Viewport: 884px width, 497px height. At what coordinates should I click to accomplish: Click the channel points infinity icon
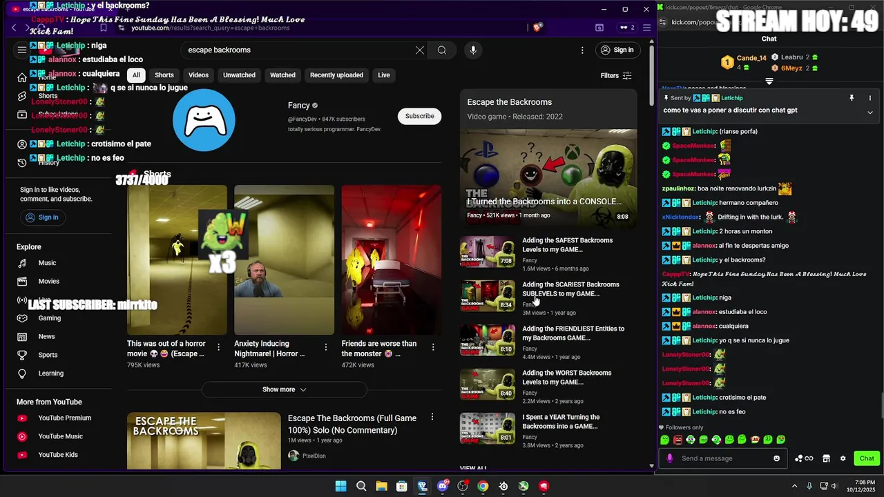pyautogui.click(x=804, y=458)
